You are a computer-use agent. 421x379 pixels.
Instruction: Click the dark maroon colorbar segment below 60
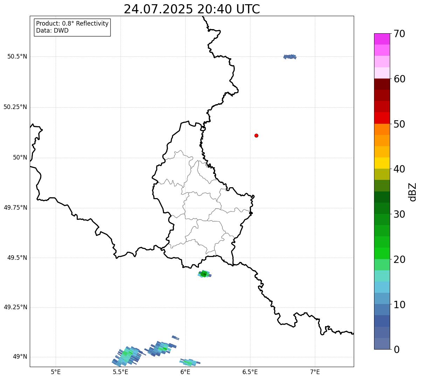pos(382,84)
